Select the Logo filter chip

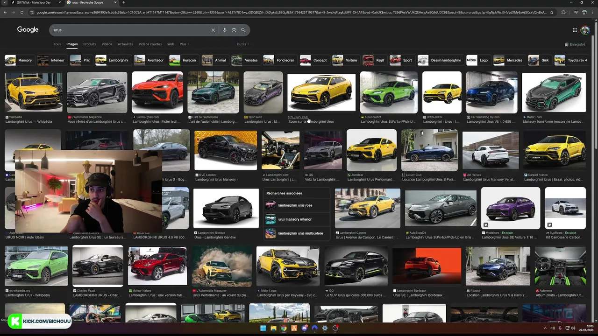(x=478, y=60)
